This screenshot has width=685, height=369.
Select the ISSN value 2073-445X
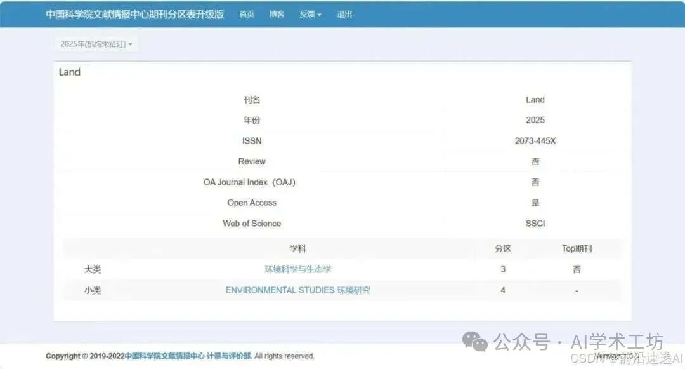535,141
